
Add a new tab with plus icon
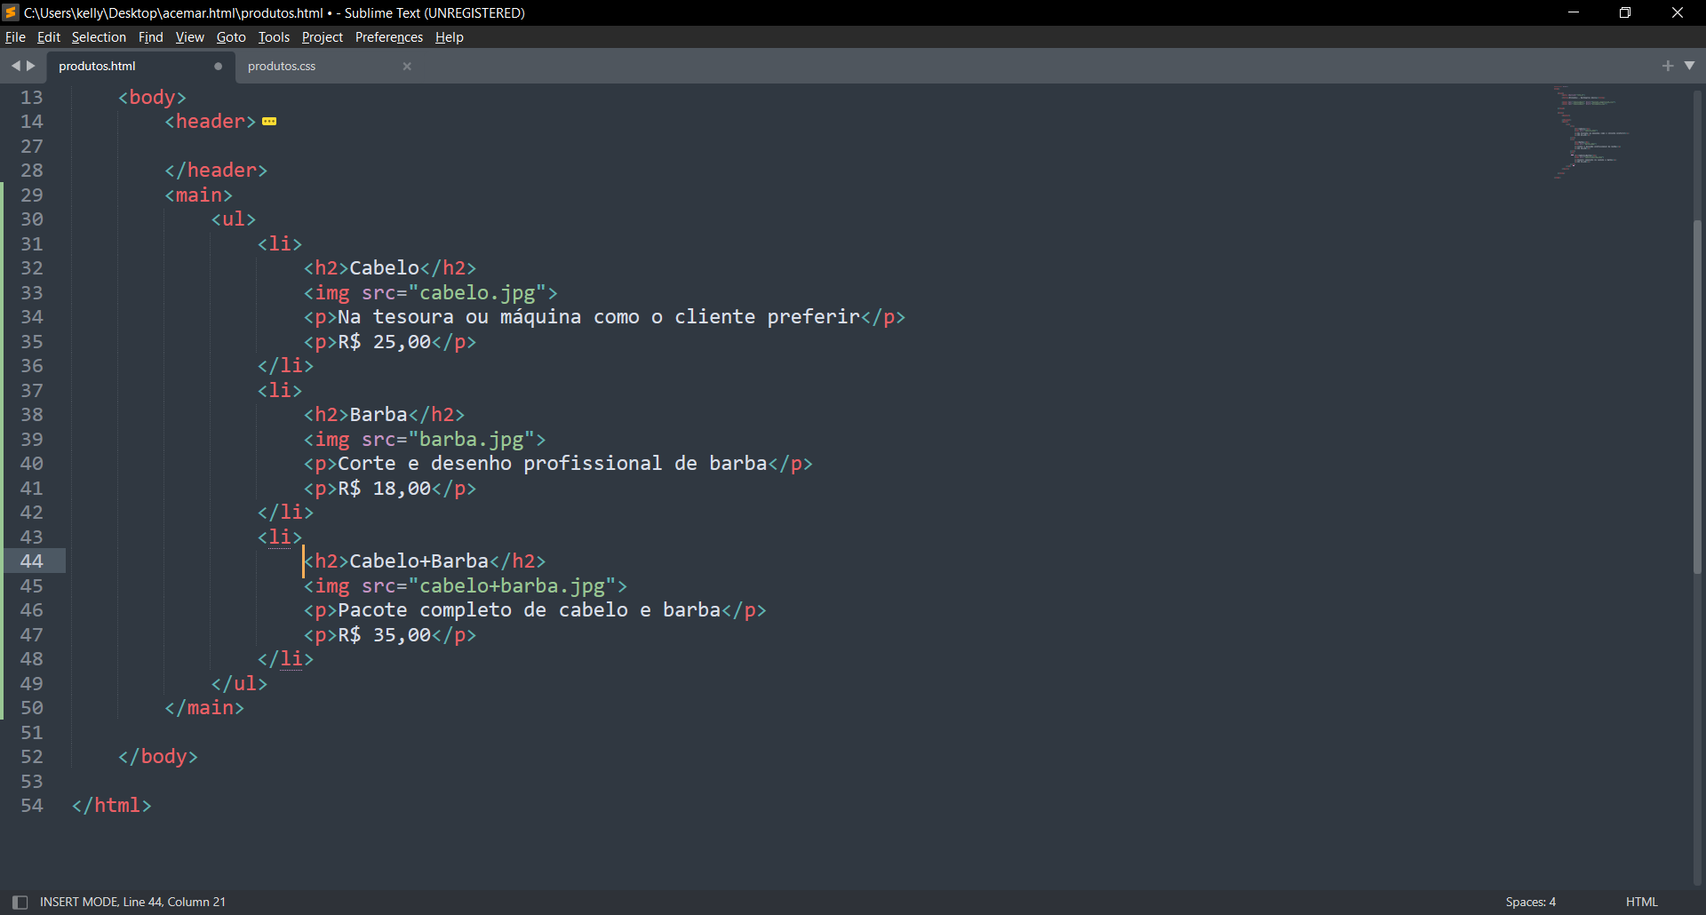1668,66
